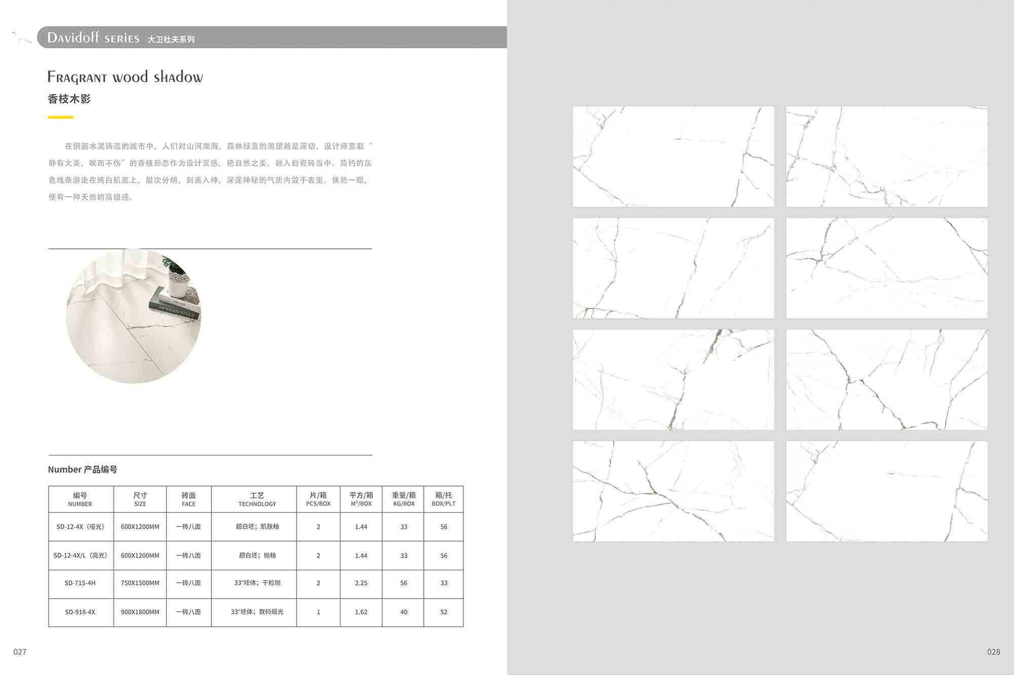
Task: Click the "Davidoff series" header title
Action: coord(93,37)
